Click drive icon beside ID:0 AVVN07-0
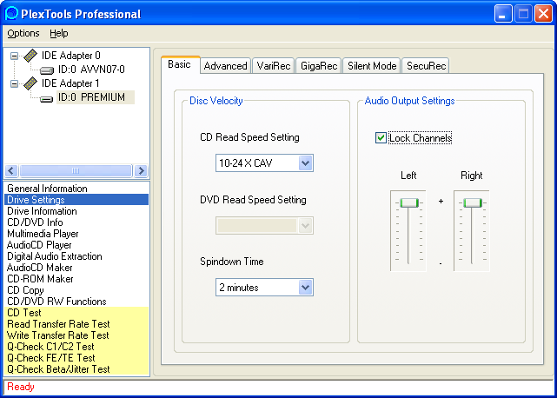Viewport: 557px width, 398px height. click(47, 70)
